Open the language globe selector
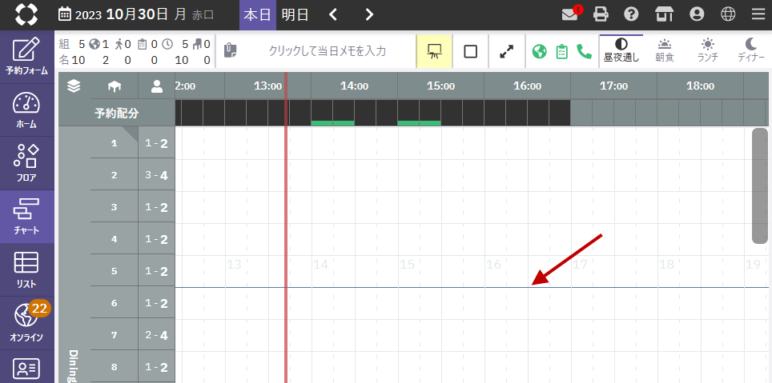 pyautogui.click(x=727, y=14)
